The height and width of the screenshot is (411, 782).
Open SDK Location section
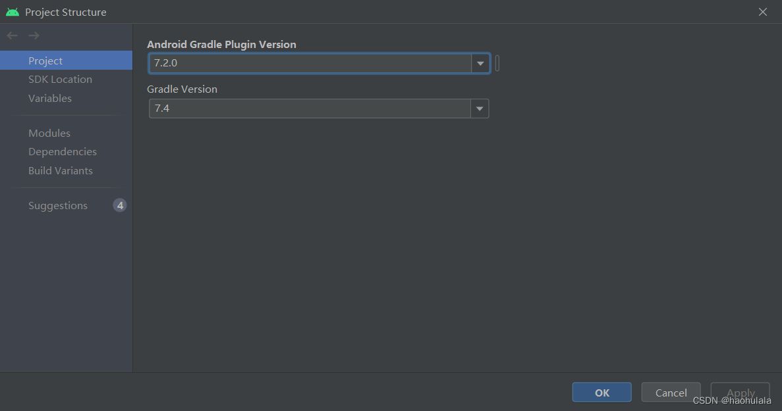coord(60,79)
